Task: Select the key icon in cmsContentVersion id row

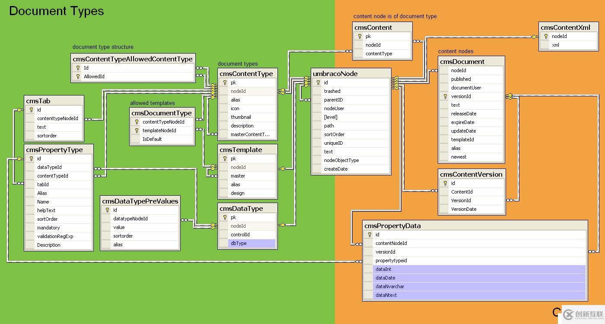Action: click(x=445, y=183)
